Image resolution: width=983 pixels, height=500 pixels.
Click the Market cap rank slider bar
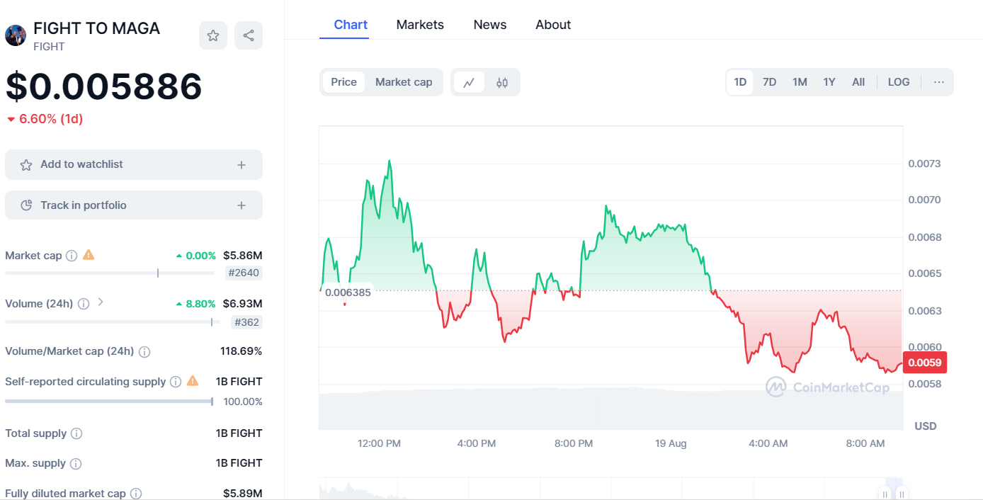[110, 273]
